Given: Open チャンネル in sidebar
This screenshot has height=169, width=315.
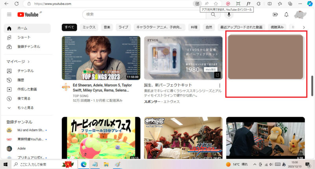Looking at the screenshot, I should [27, 71].
